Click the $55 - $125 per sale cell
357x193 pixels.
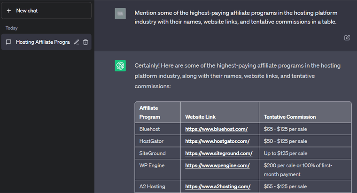305,186
